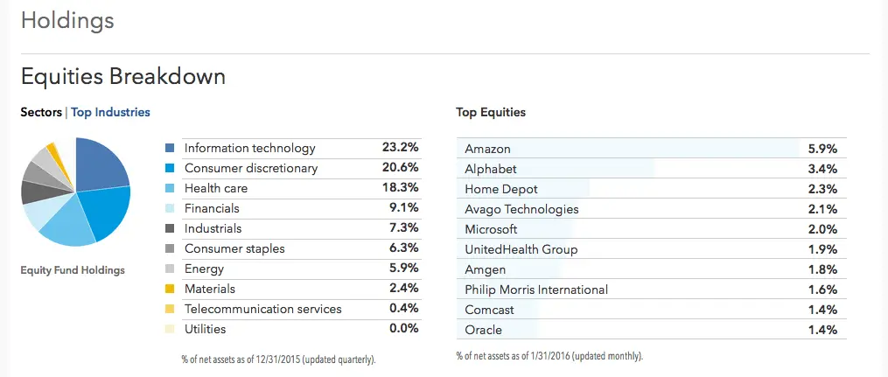Click the Financials legend color square

click(170, 208)
